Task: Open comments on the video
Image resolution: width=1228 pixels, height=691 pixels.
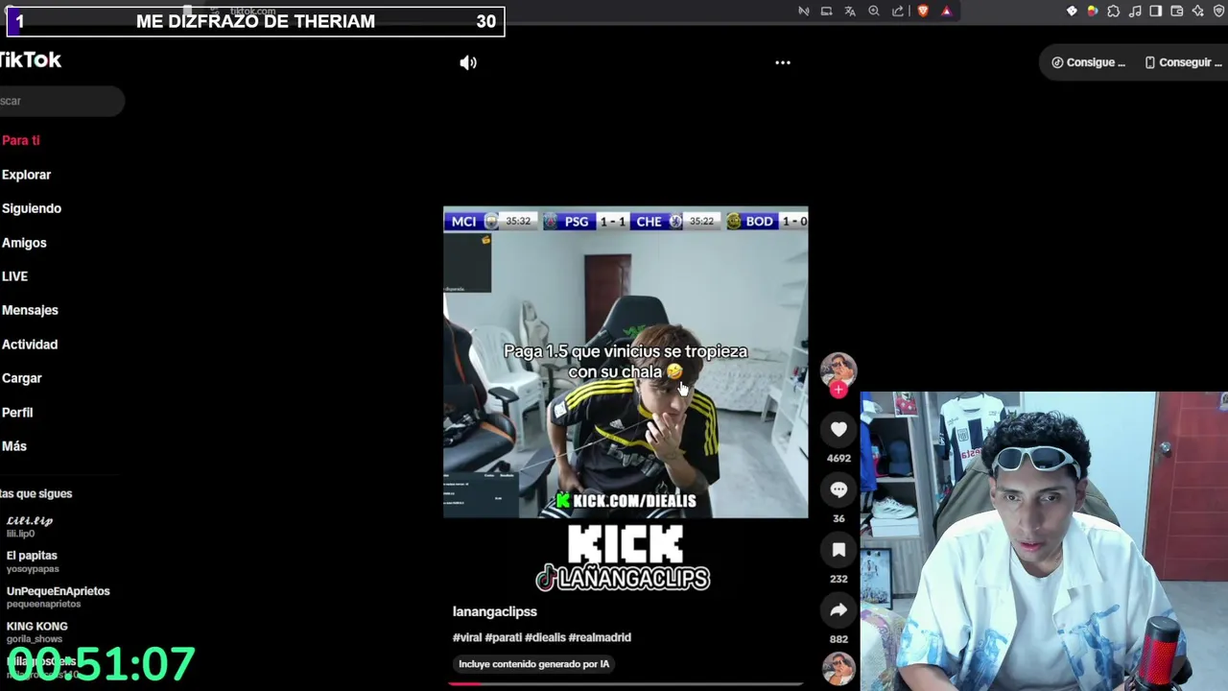Action: pyautogui.click(x=838, y=489)
